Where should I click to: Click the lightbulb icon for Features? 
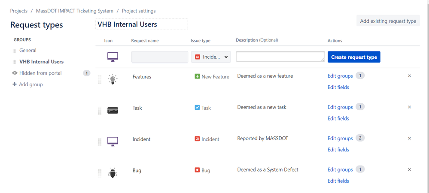(x=113, y=79)
